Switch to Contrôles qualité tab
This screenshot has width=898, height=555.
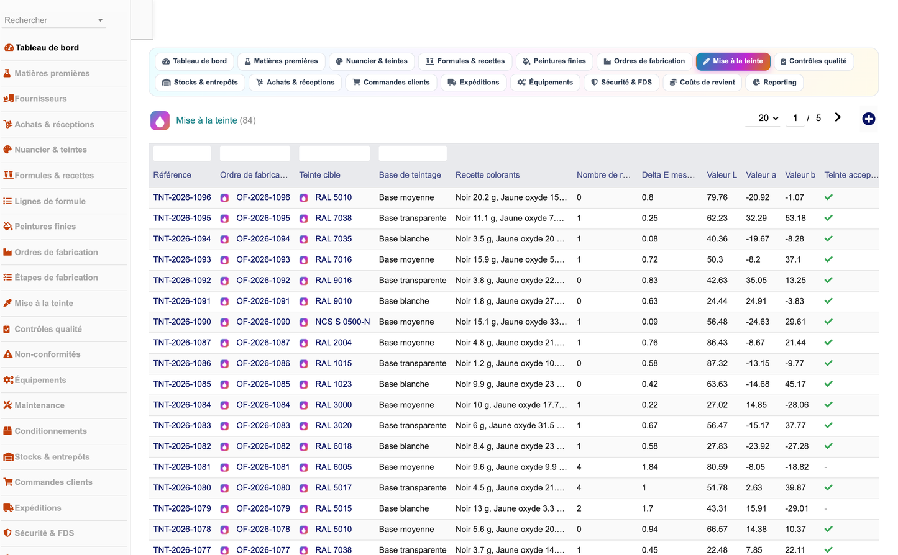813,61
